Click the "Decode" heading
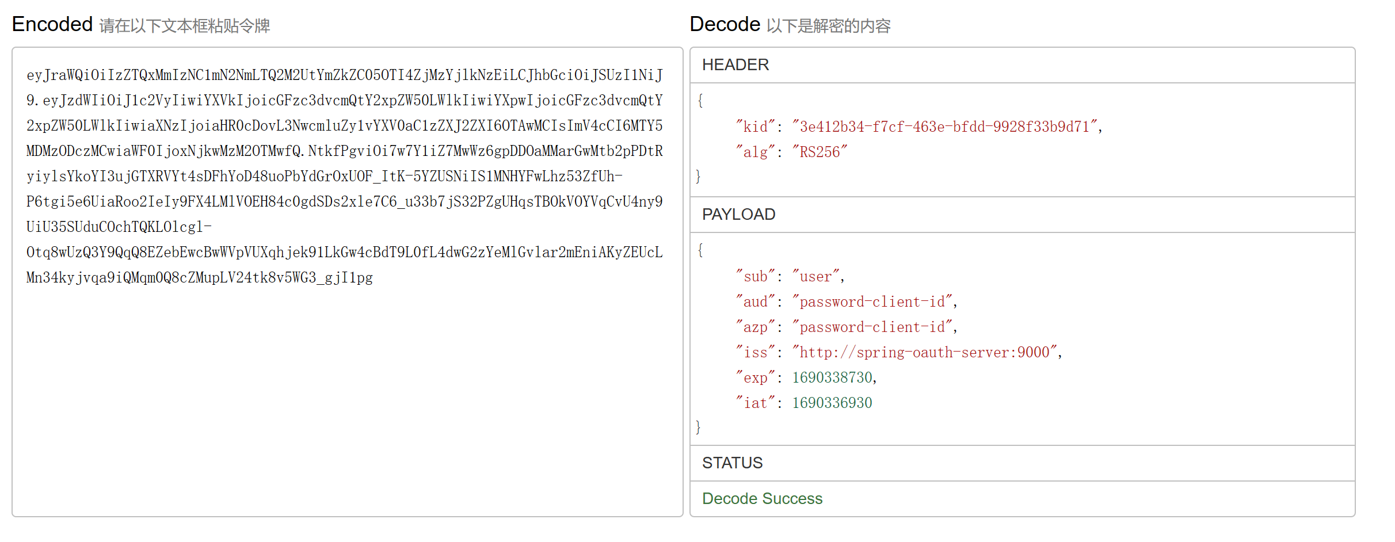This screenshot has width=1395, height=542. (725, 24)
